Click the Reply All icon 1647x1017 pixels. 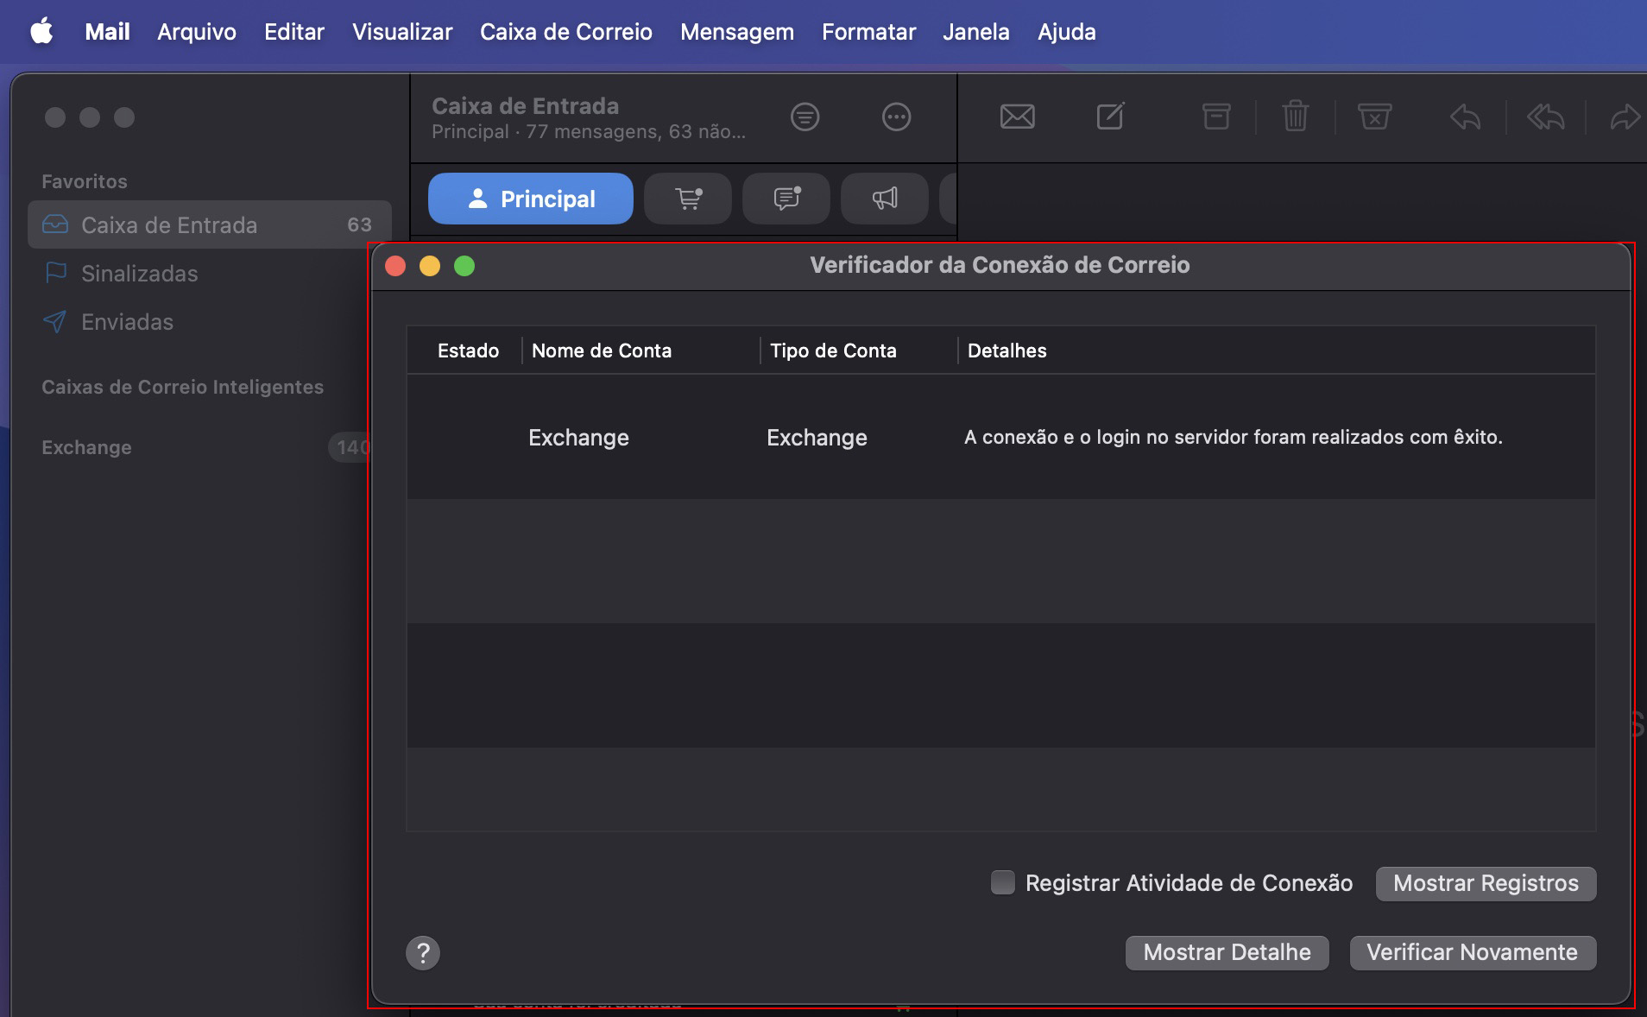pyautogui.click(x=1545, y=117)
